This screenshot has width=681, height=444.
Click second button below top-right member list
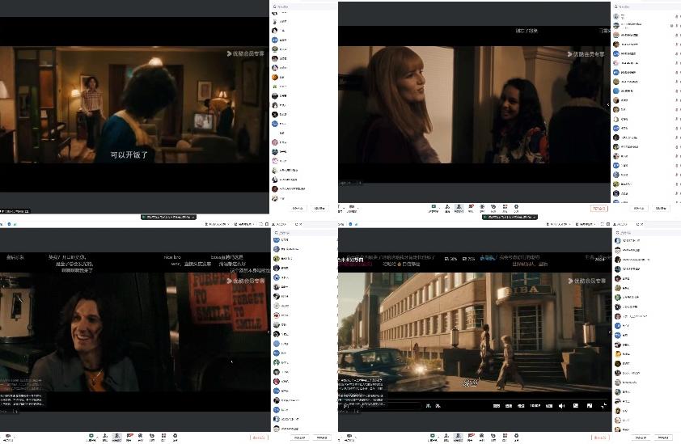(x=661, y=209)
